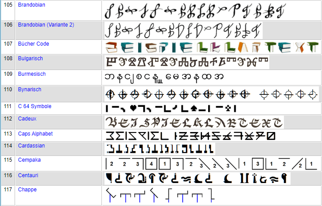Image resolution: width=322 pixels, height=206 pixels.
Task: Open the C 64 Symbole link
Action: click(35, 106)
